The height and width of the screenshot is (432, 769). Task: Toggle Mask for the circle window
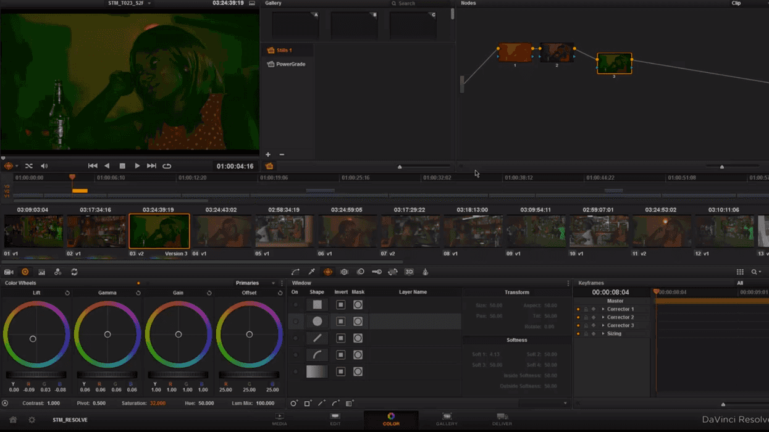358,322
